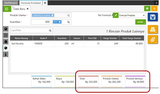Screen dimensions: 160x94
Task: Select the pie chart sidebar icon
Action: pos(6,29)
